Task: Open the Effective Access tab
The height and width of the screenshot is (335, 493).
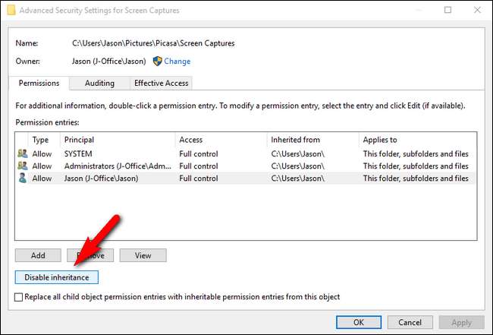Action: pyautogui.click(x=162, y=83)
